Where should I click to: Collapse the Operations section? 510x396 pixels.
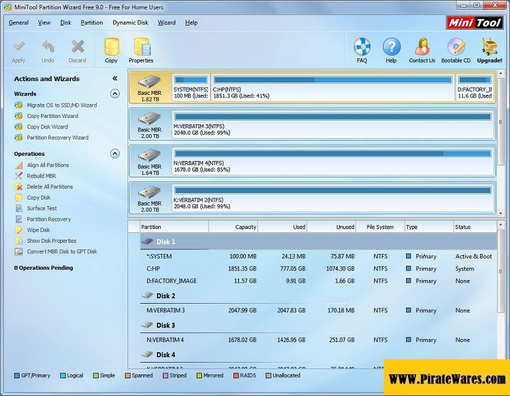coord(115,154)
